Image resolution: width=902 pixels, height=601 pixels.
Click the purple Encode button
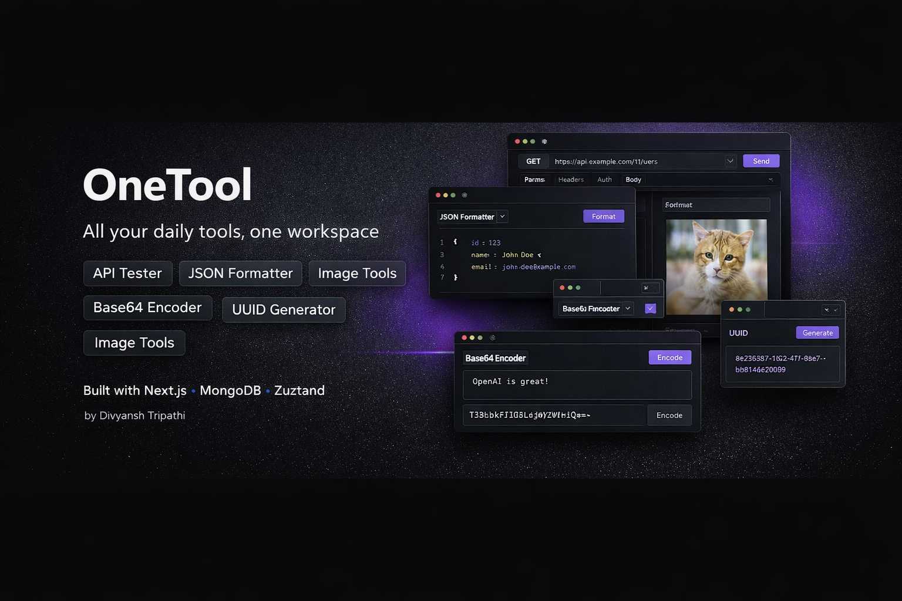[669, 357]
